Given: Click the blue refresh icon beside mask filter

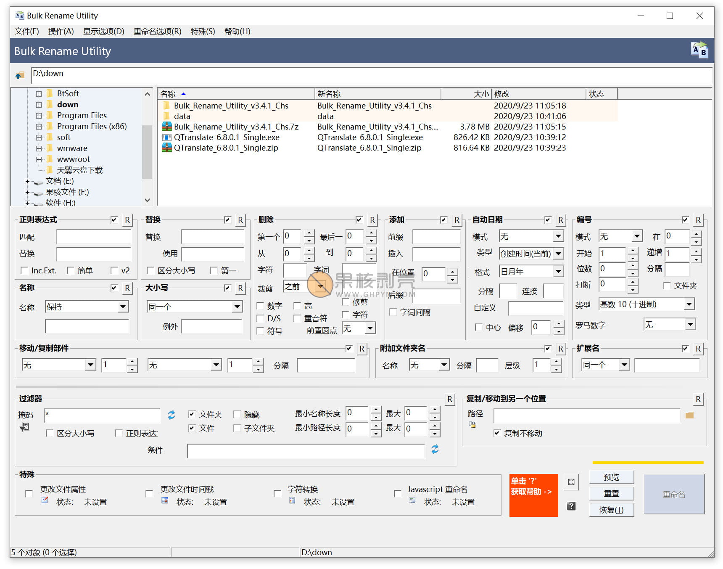Looking at the screenshot, I should pos(172,416).
